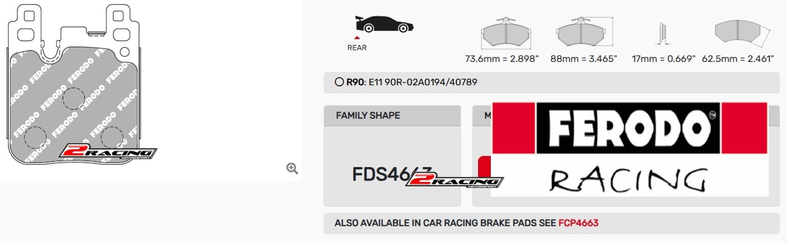Click the magnifier zoom icon

[292, 168]
